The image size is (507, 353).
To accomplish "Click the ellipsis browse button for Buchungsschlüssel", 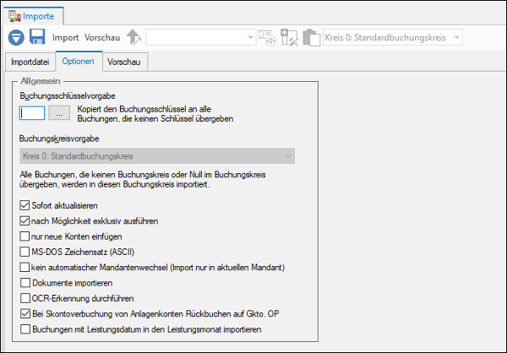I will click(x=59, y=113).
